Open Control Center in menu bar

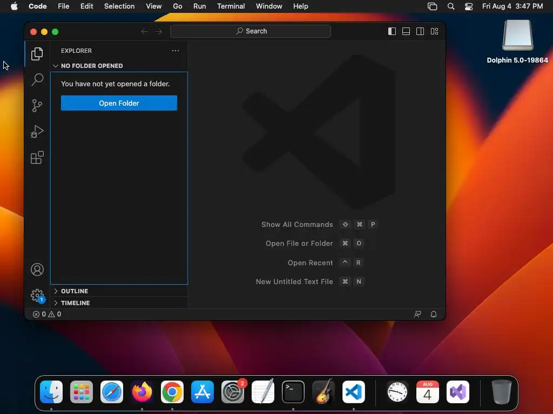[469, 6]
